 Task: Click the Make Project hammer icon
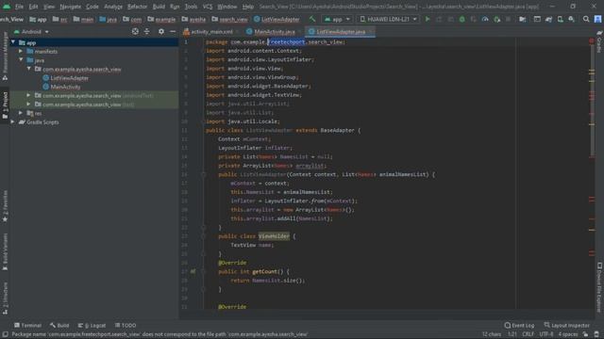point(312,19)
